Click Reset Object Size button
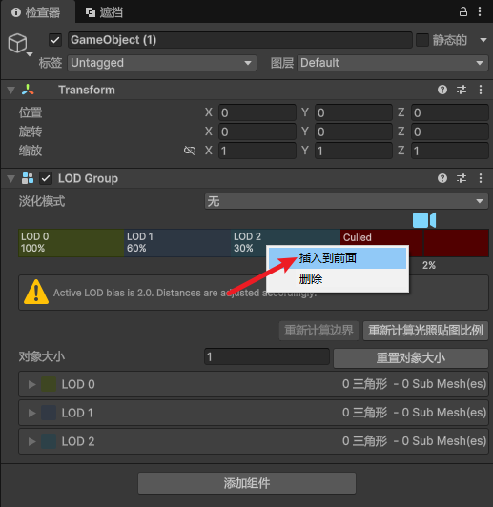 coord(411,358)
